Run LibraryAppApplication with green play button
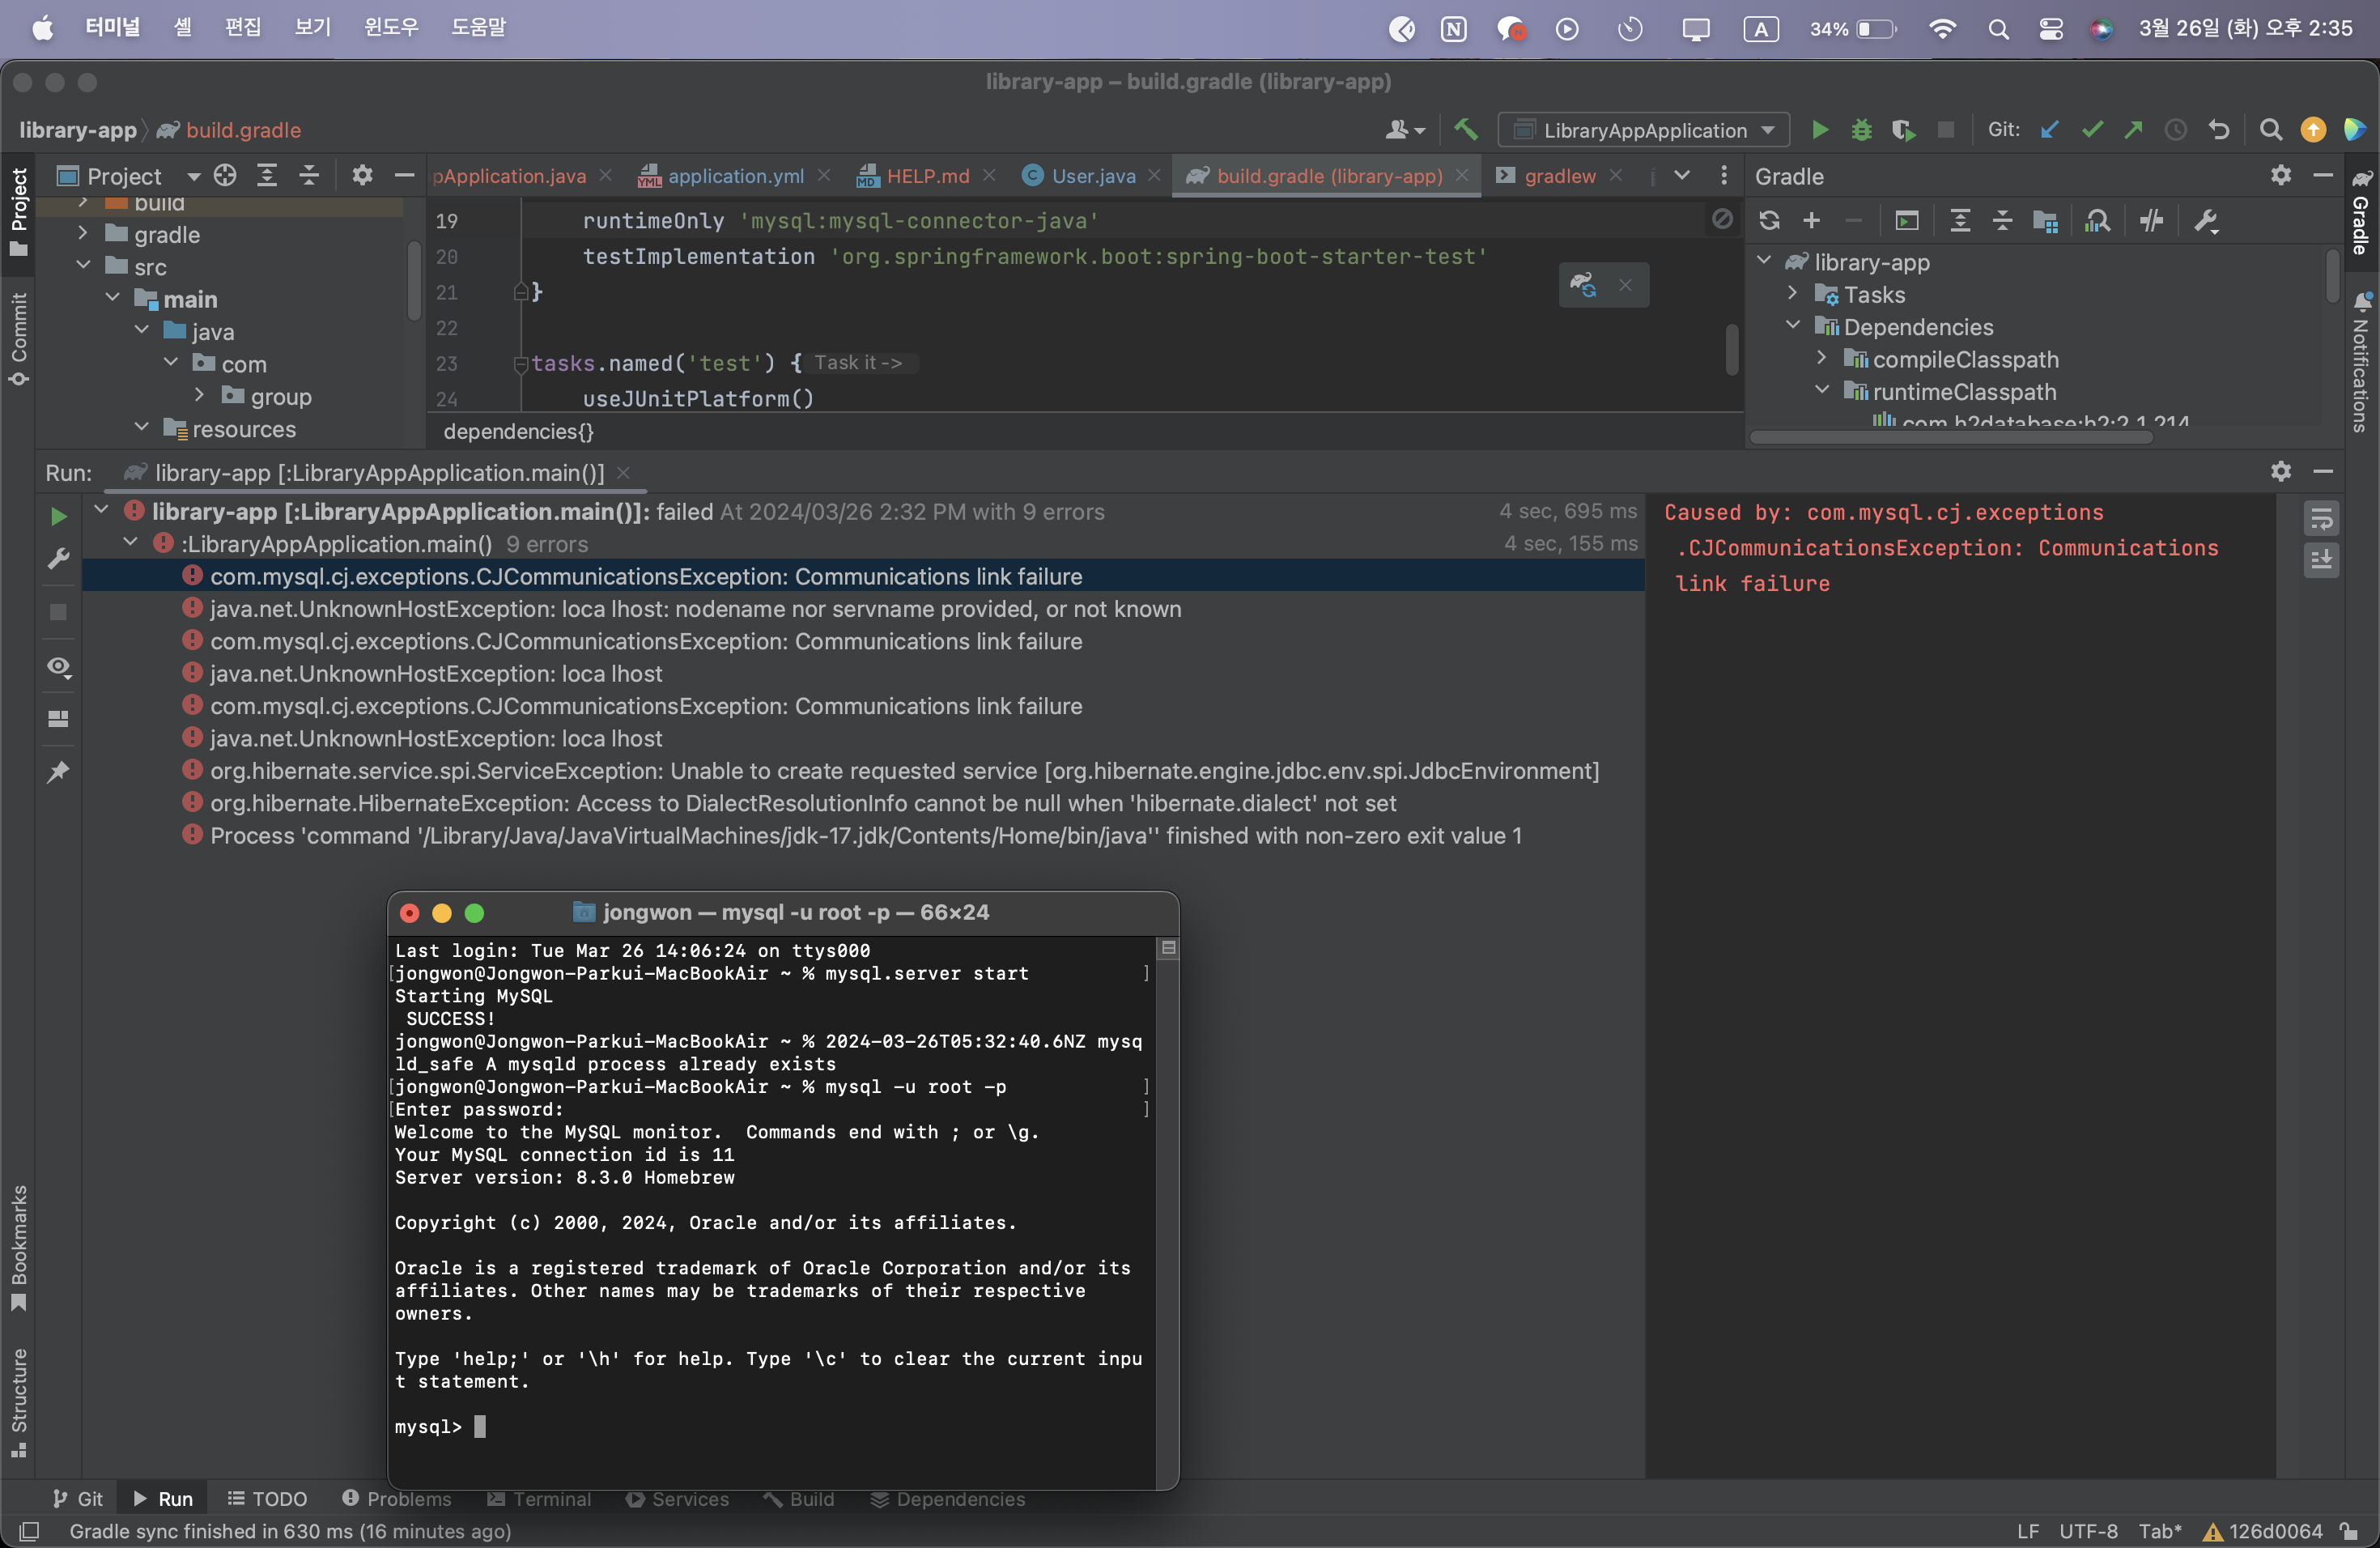The height and width of the screenshot is (1548, 2380). (1820, 130)
